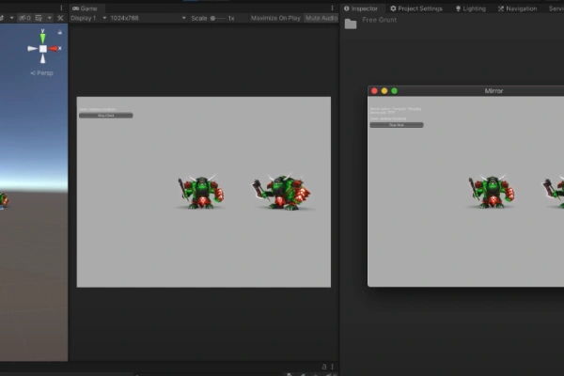564x376 pixels.
Task: Toggle Maximize On Play
Action: (x=275, y=18)
